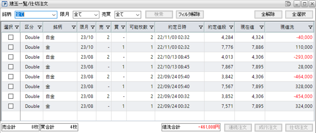The width and height of the screenshot is (316, 133).
Task: Click the 4,284 contract price cell
Action: [219, 37]
